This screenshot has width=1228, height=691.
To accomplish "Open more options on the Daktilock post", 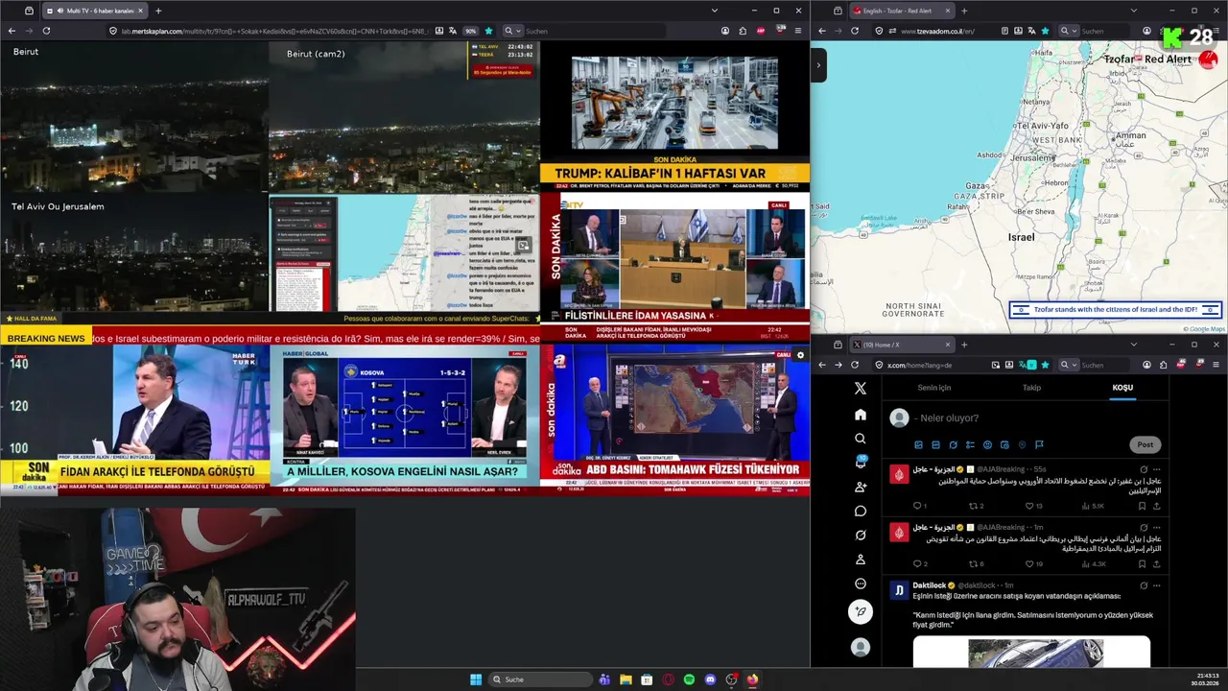I will click(x=1157, y=584).
